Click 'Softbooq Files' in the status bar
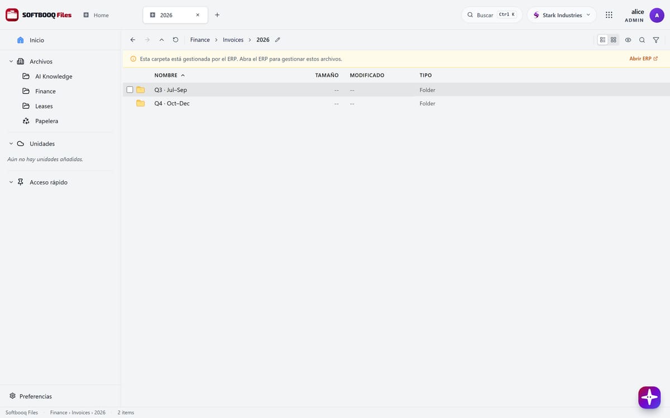This screenshot has width=670, height=418. [22, 412]
